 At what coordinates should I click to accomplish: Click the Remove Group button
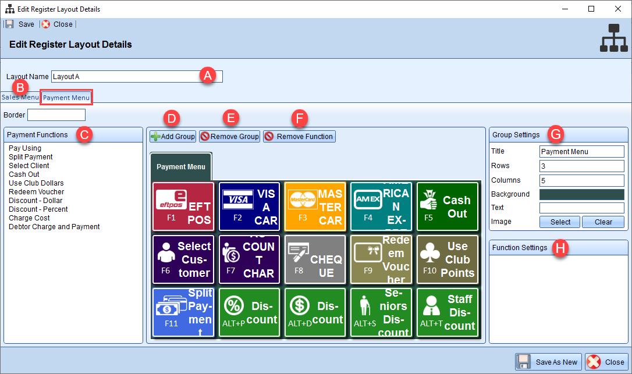[x=230, y=137]
